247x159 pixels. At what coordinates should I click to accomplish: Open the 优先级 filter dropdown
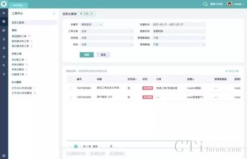107,38
